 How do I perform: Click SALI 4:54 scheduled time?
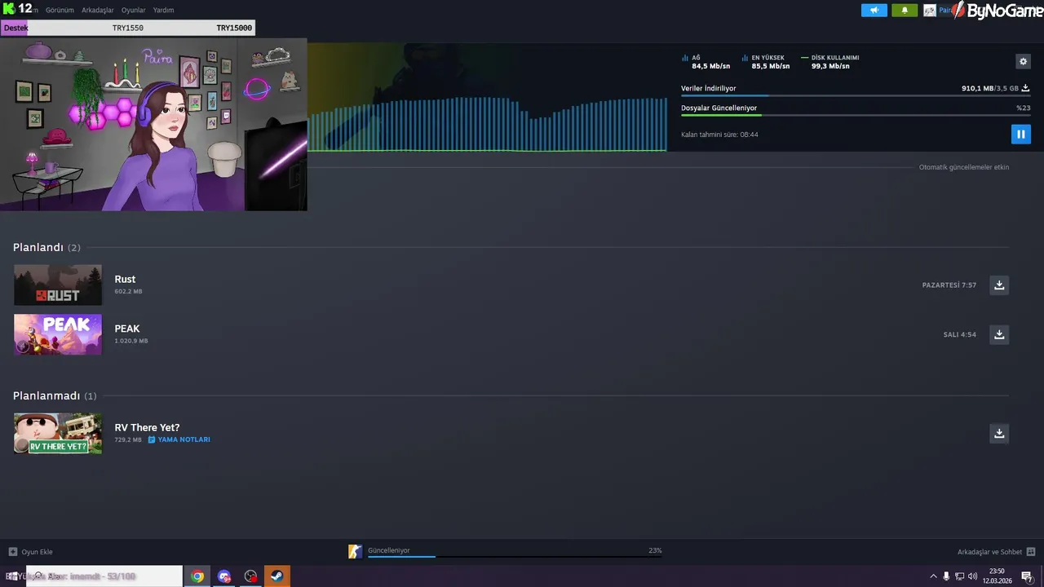click(x=960, y=335)
